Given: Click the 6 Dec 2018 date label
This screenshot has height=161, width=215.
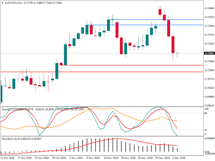Looking at the screenshot, I should pyautogui.click(x=179, y=158).
